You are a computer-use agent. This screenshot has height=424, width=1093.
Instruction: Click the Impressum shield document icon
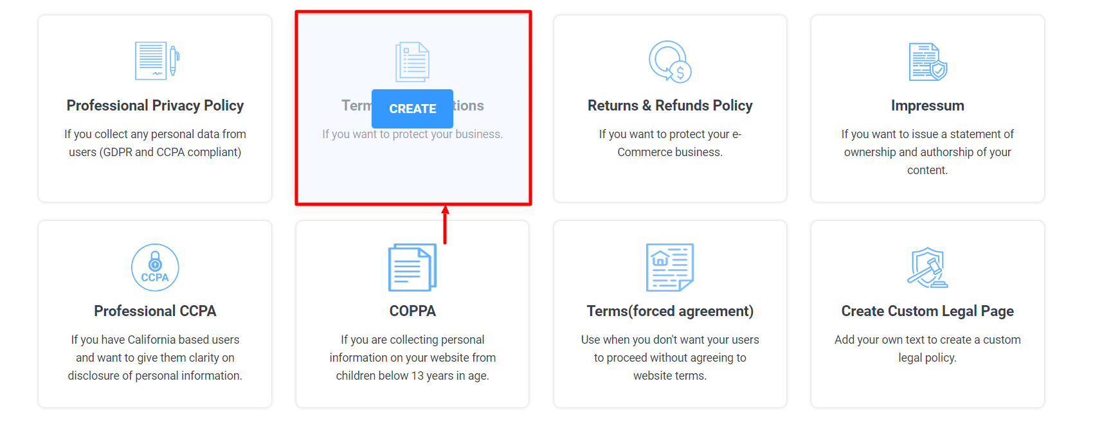pos(926,61)
